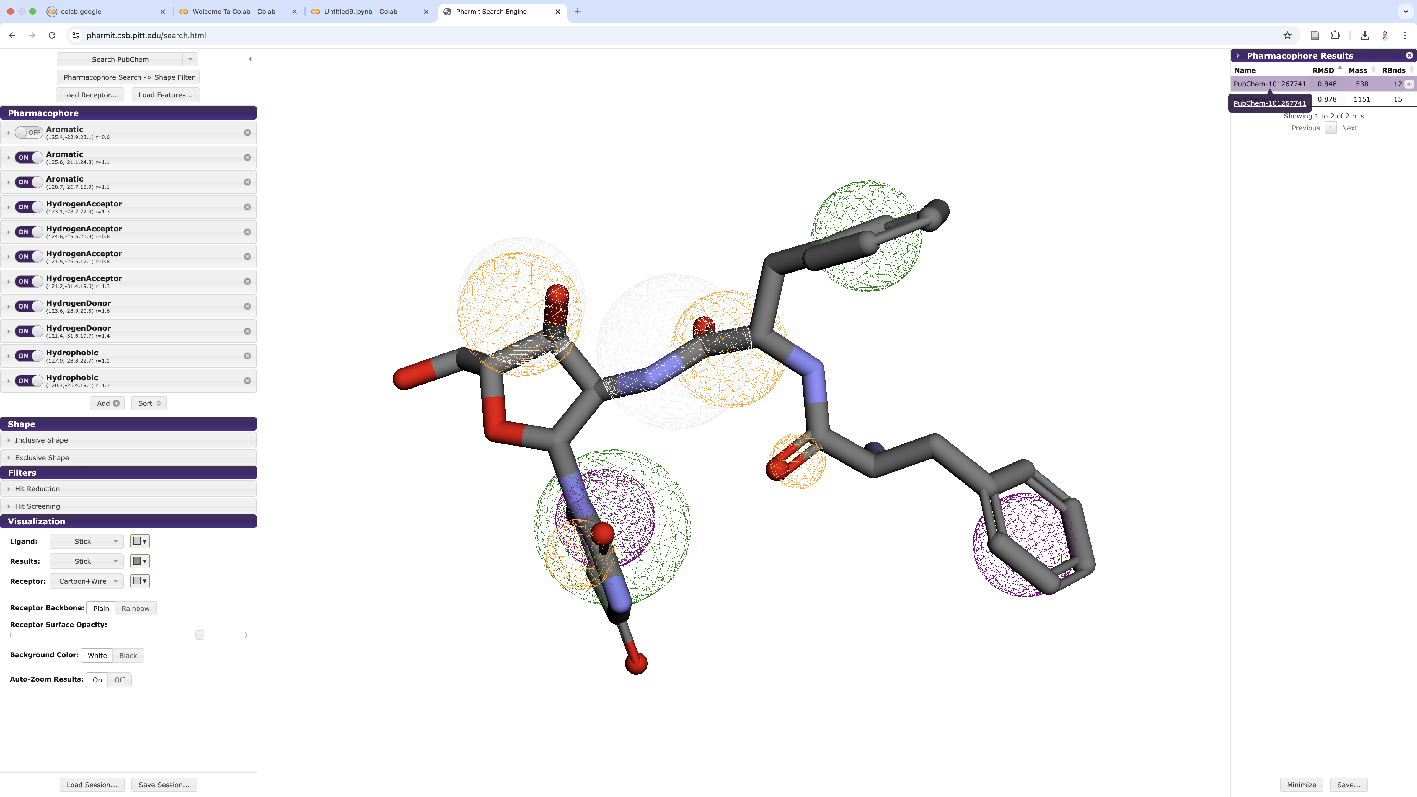Remove the HydrogenDonor r=1.6 feature
This screenshot has height=797, width=1417.
[x=247, y=306]
